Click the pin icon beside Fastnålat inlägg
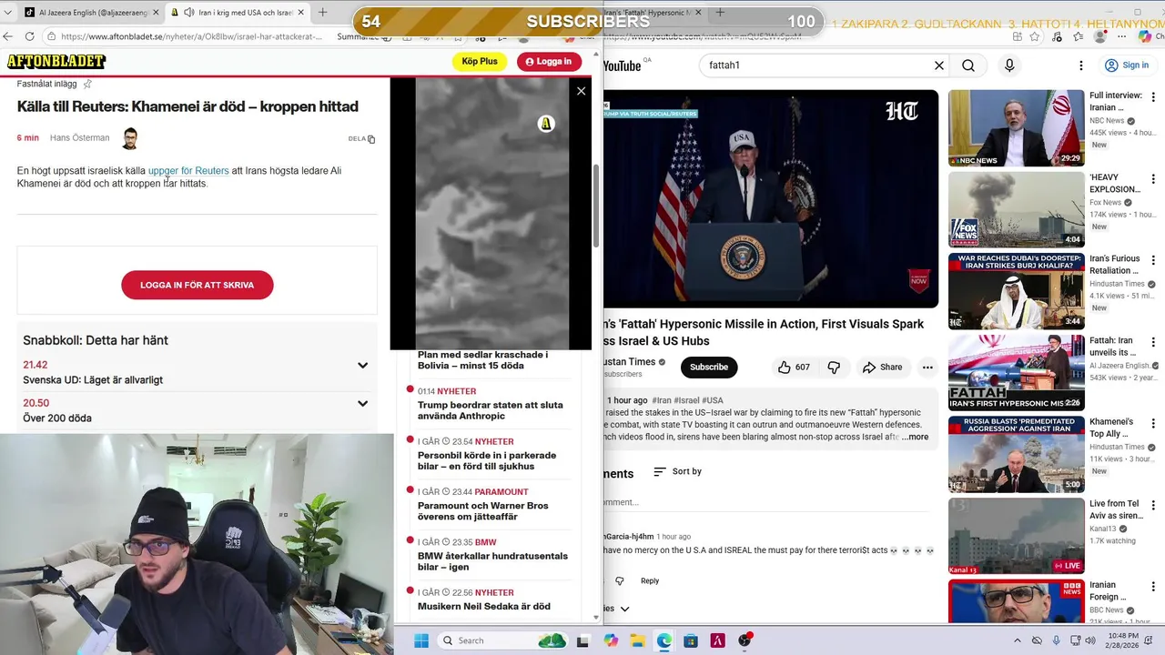The height and width of the screenshot is (655, 1165). point(87,84)
